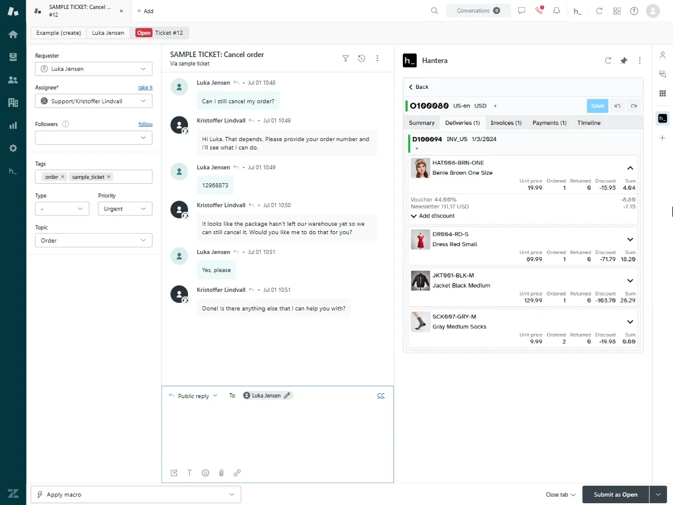Collapse the HAT008-BRN-ONE Benie item details

tap(630, 168)
